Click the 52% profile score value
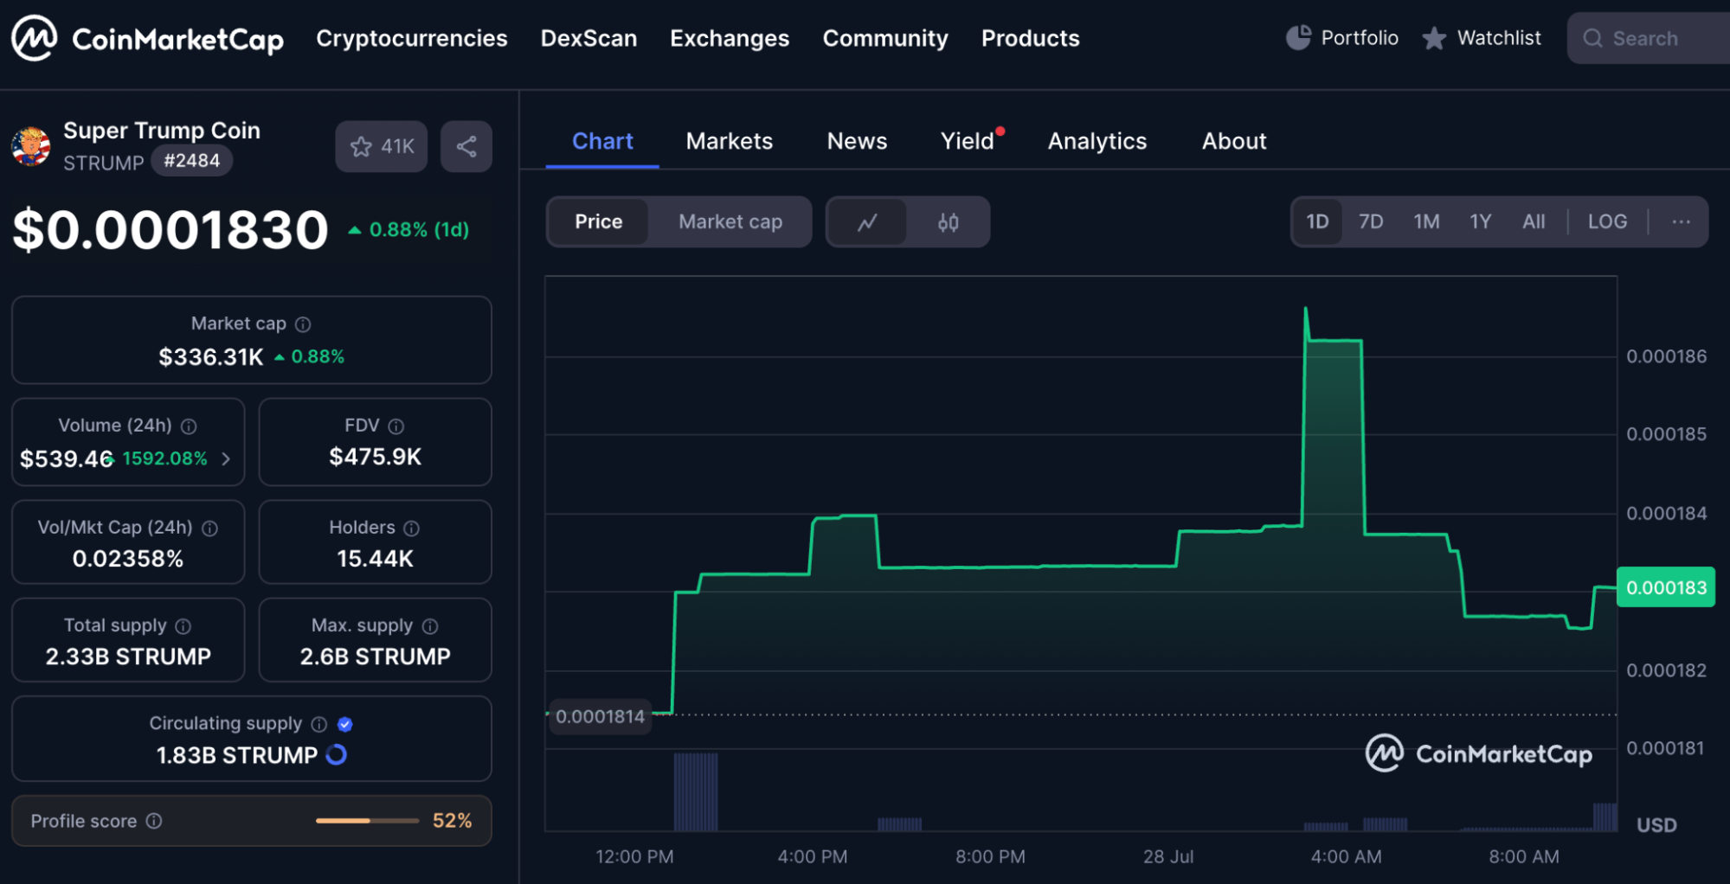1730x884 pixels. tap(453, 821)
